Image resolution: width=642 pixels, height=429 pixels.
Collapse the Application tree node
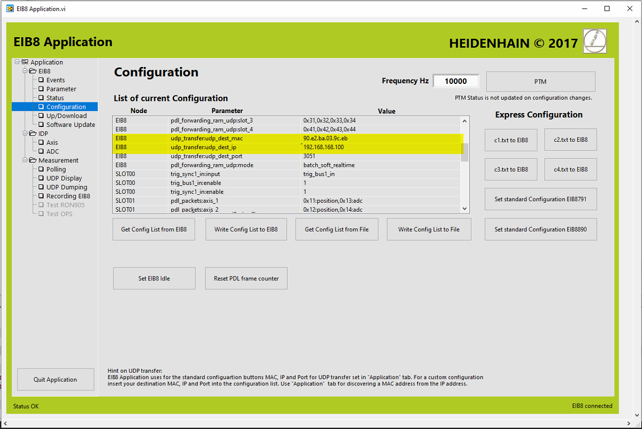pyautogui.click(x=18, y=62)
